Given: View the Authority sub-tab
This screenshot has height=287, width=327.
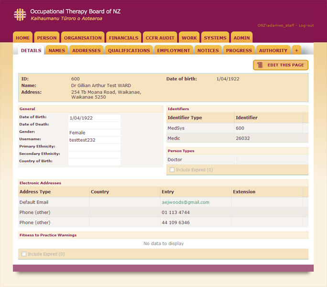Looking at the screenshot, I should 273,50.
